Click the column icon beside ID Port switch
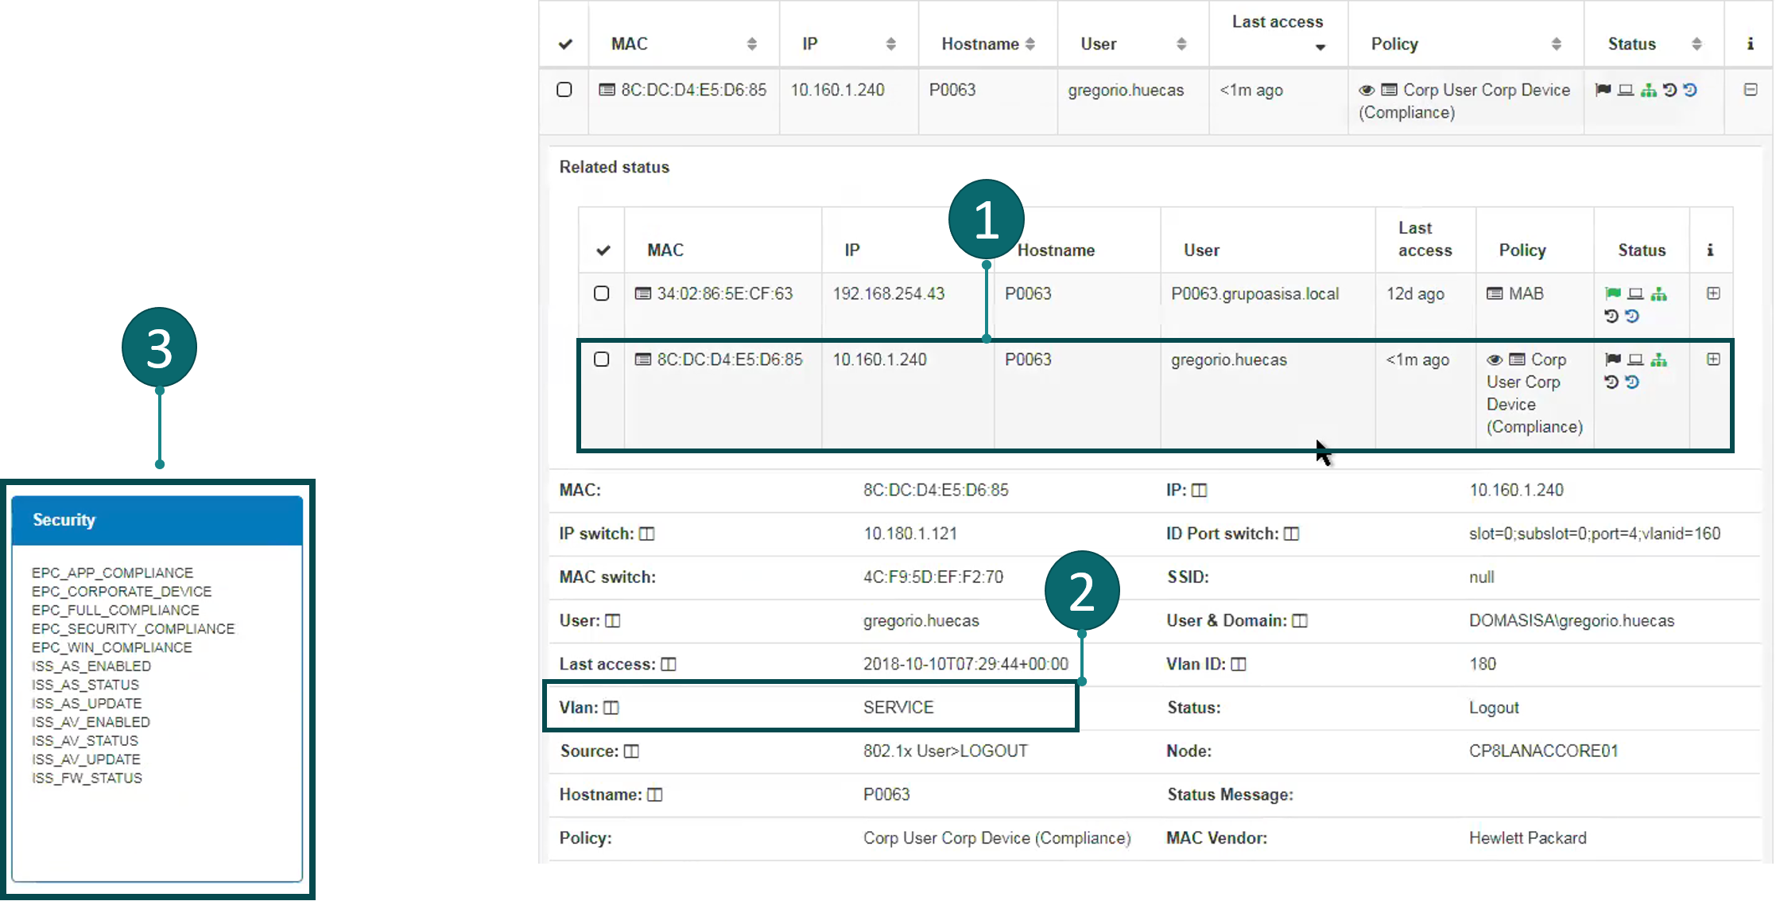1776x901 pixels. [x=1291, y=534]
